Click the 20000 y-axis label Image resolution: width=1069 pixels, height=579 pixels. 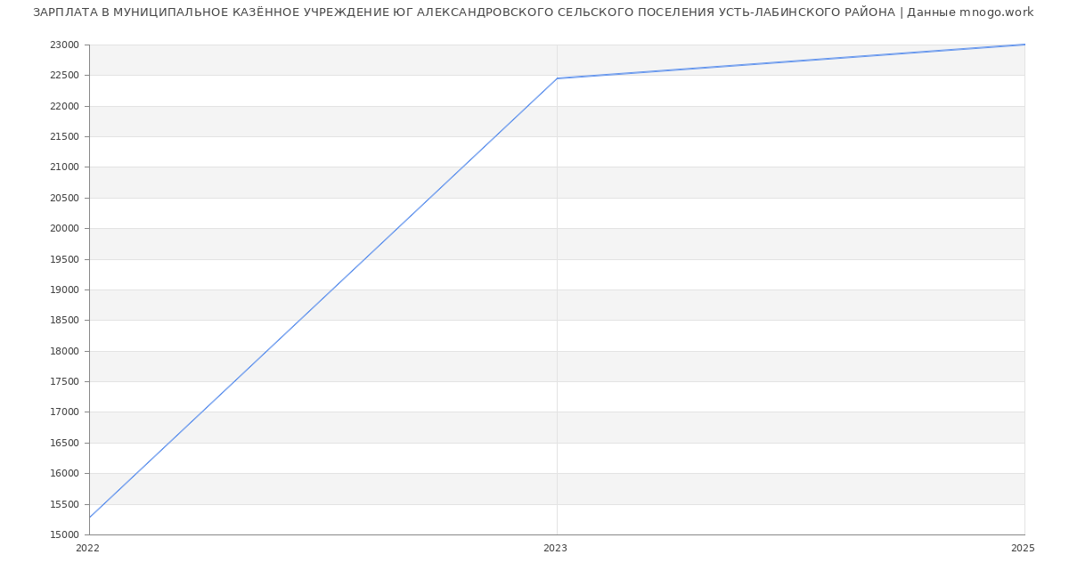pyautogui.click(x=65, y=229)
